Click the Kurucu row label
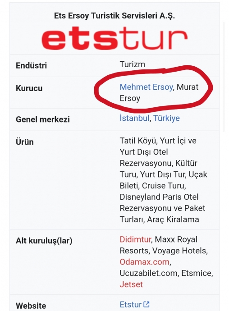The image size is (229, 311). point(29,88)
